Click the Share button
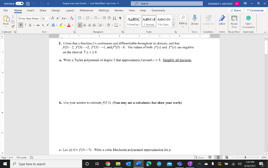The image size is (268, 168). coord(236,10)
